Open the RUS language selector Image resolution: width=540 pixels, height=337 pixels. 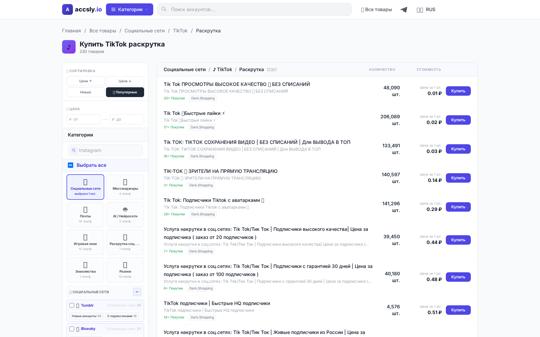pos(426,9)
